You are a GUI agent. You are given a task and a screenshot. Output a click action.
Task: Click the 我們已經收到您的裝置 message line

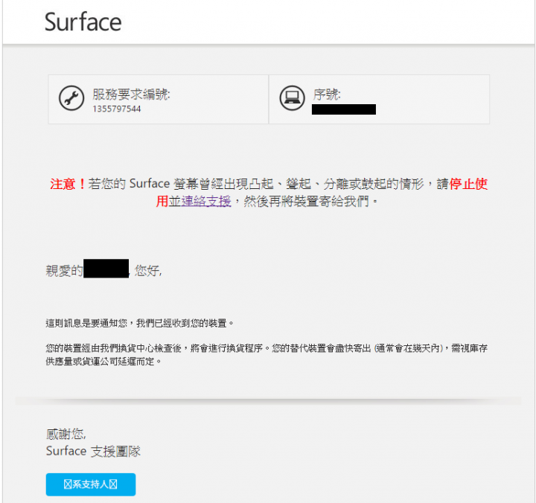coord(140,323)
